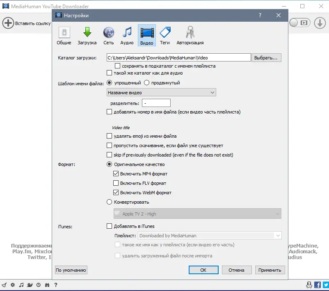This screenshot has height=291, width=329.
Task: Open search with the binoculars icon
Action: tap(47, 285)
